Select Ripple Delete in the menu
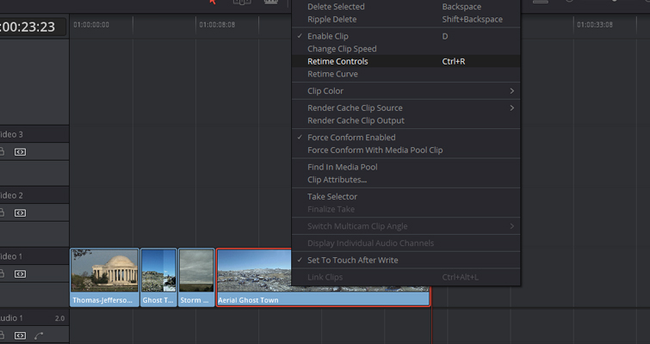 pos(331,19)
